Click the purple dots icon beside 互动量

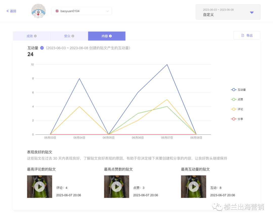pos(42,48)
